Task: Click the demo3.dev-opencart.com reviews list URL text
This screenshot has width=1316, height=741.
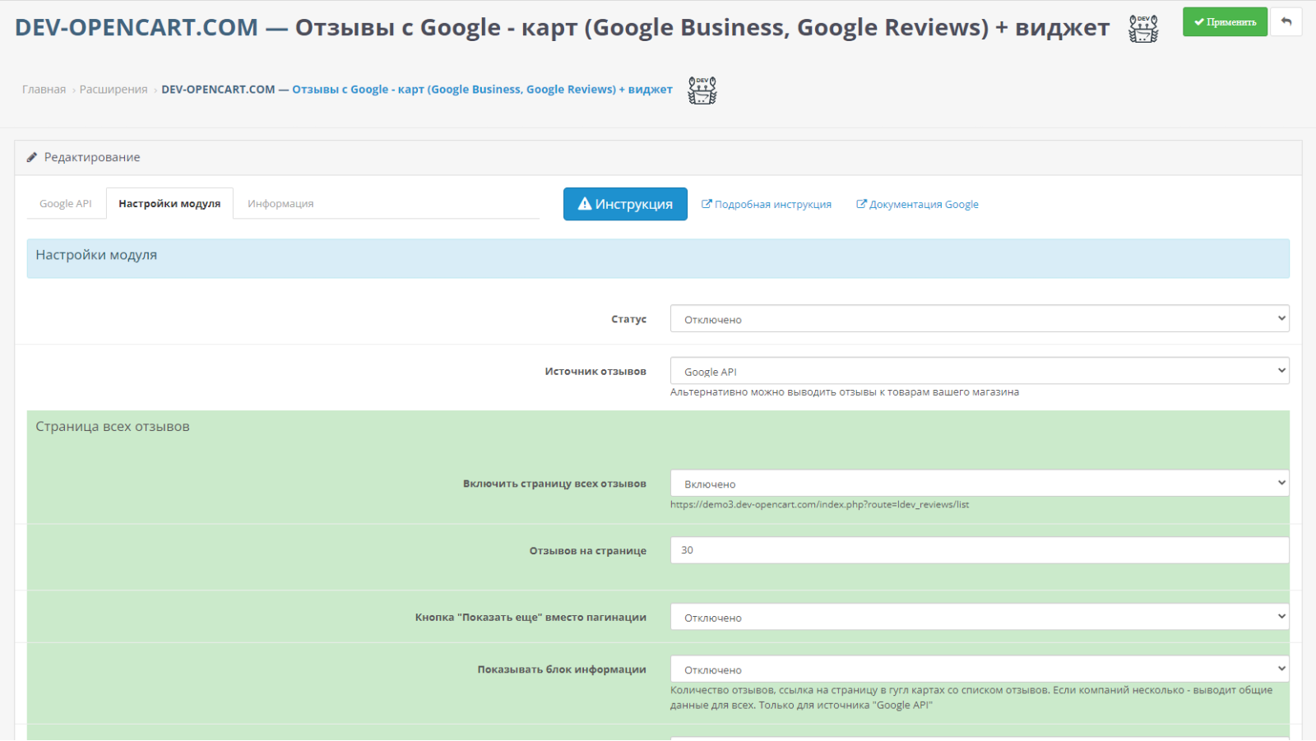Action: 819,505
